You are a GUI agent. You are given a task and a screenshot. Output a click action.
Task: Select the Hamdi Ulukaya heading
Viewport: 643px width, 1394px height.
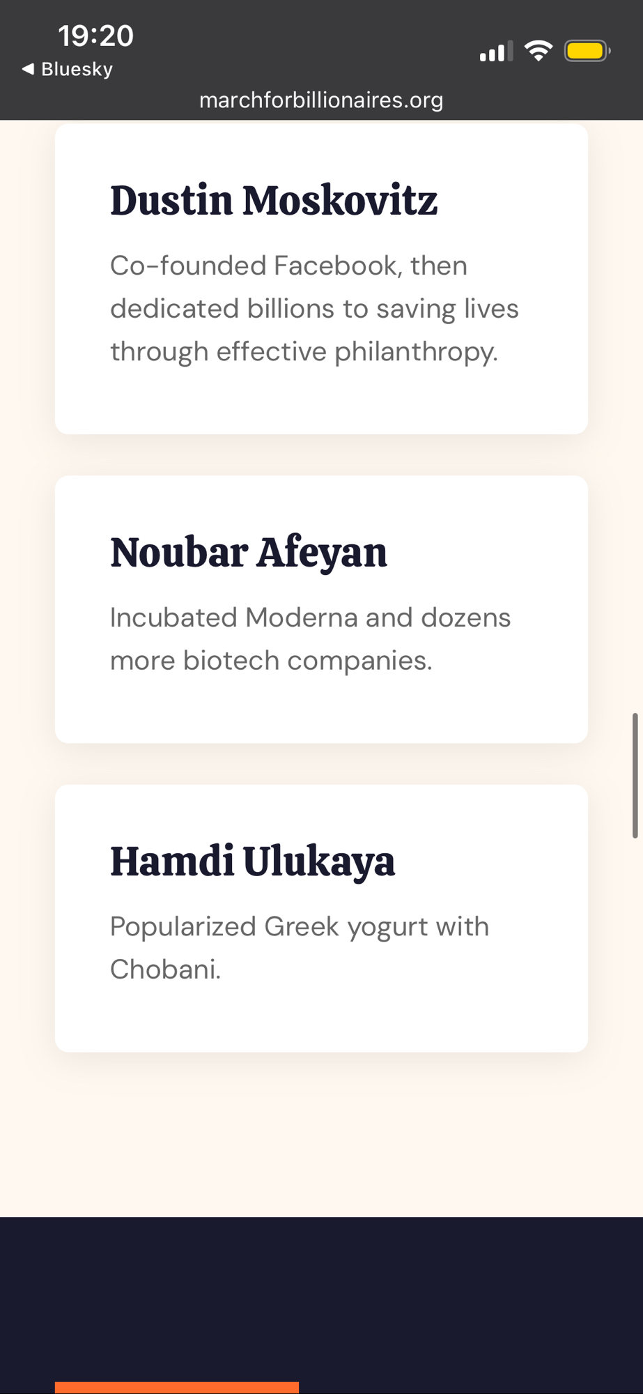tap(252, 861)
